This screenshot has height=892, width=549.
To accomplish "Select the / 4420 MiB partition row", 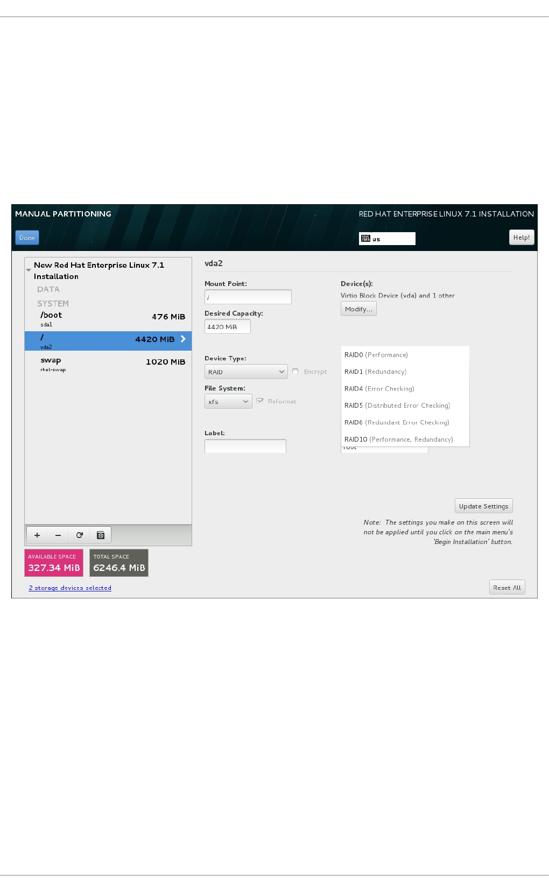I will coord(108,341).
